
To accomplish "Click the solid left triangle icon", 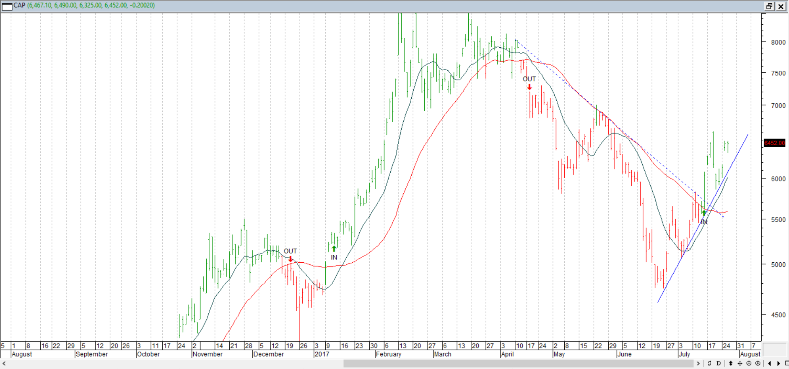I will coord(769,363).
